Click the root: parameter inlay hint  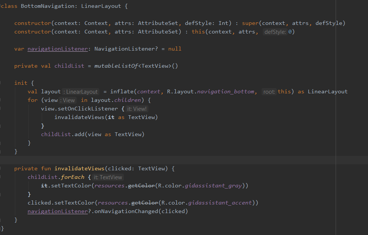pos(269,92)
